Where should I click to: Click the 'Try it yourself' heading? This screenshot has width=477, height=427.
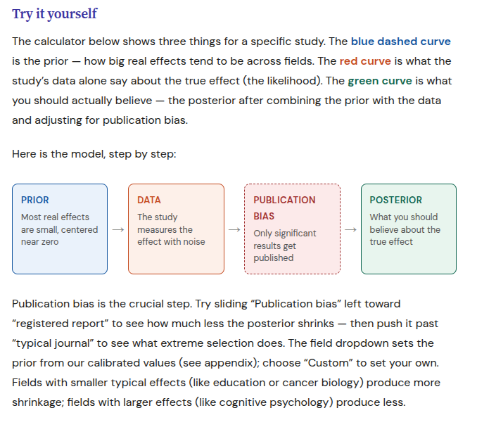[54, 13]
